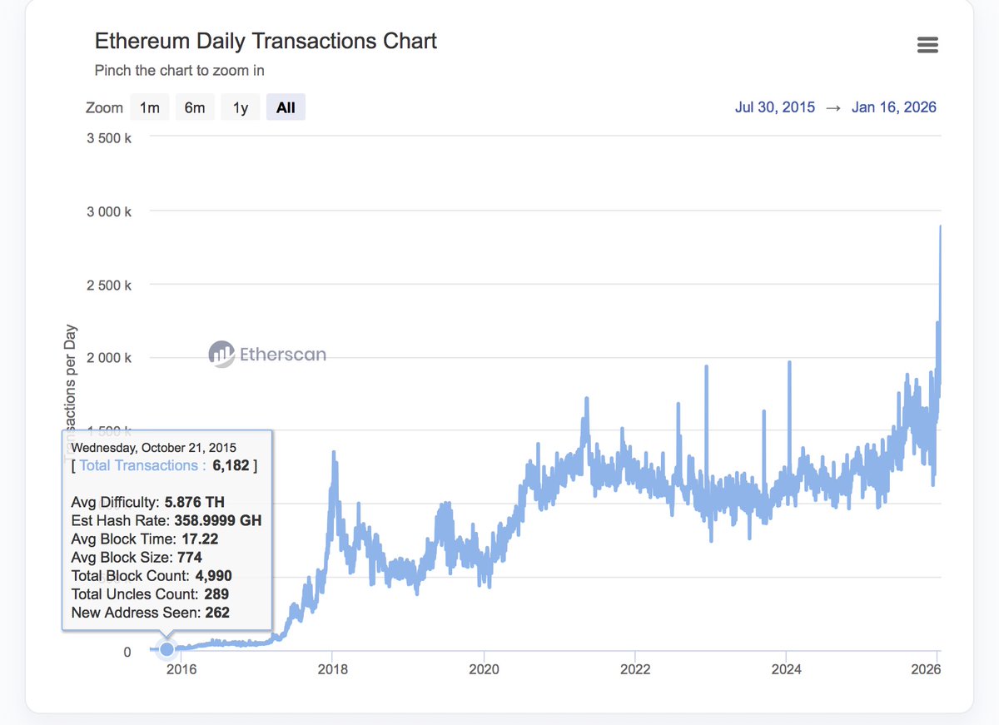Click the peak of the 2026 spike
Image resolution: width=999 pixels, height=725 pixels.
pyautogui.click(x=940, y=226)
